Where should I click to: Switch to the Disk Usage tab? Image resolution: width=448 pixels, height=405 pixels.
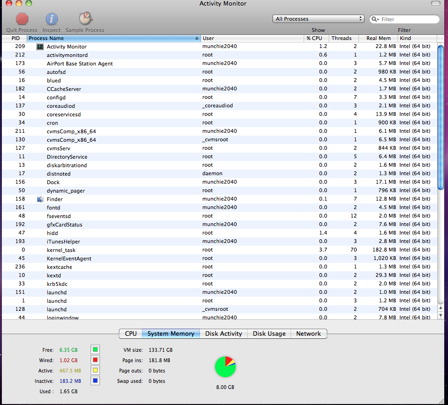click(269, 333)
